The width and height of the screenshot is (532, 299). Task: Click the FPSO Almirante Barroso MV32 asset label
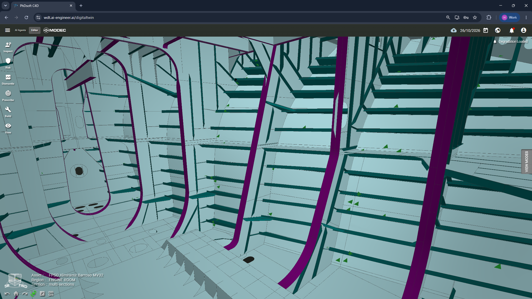(x=76, y=275)
